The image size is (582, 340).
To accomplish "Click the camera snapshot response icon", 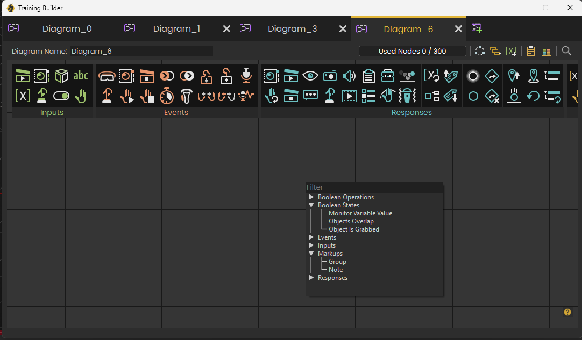I will click(330, 76).
